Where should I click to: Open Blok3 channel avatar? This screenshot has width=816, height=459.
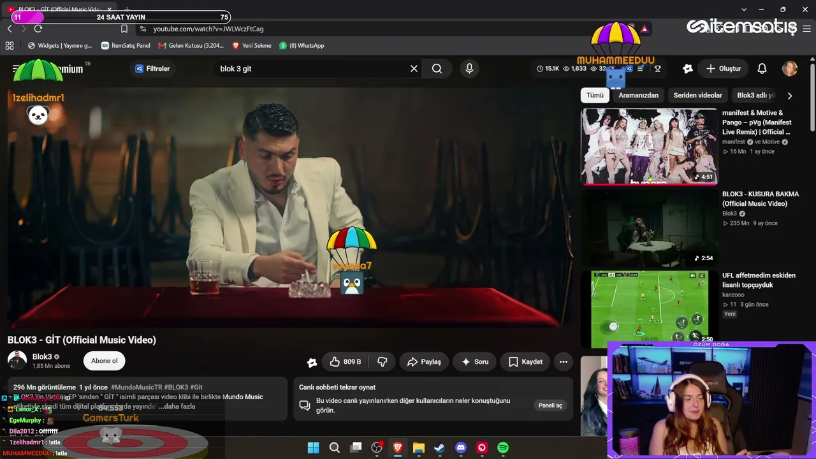pyautogui.click(x=17, y=361)
